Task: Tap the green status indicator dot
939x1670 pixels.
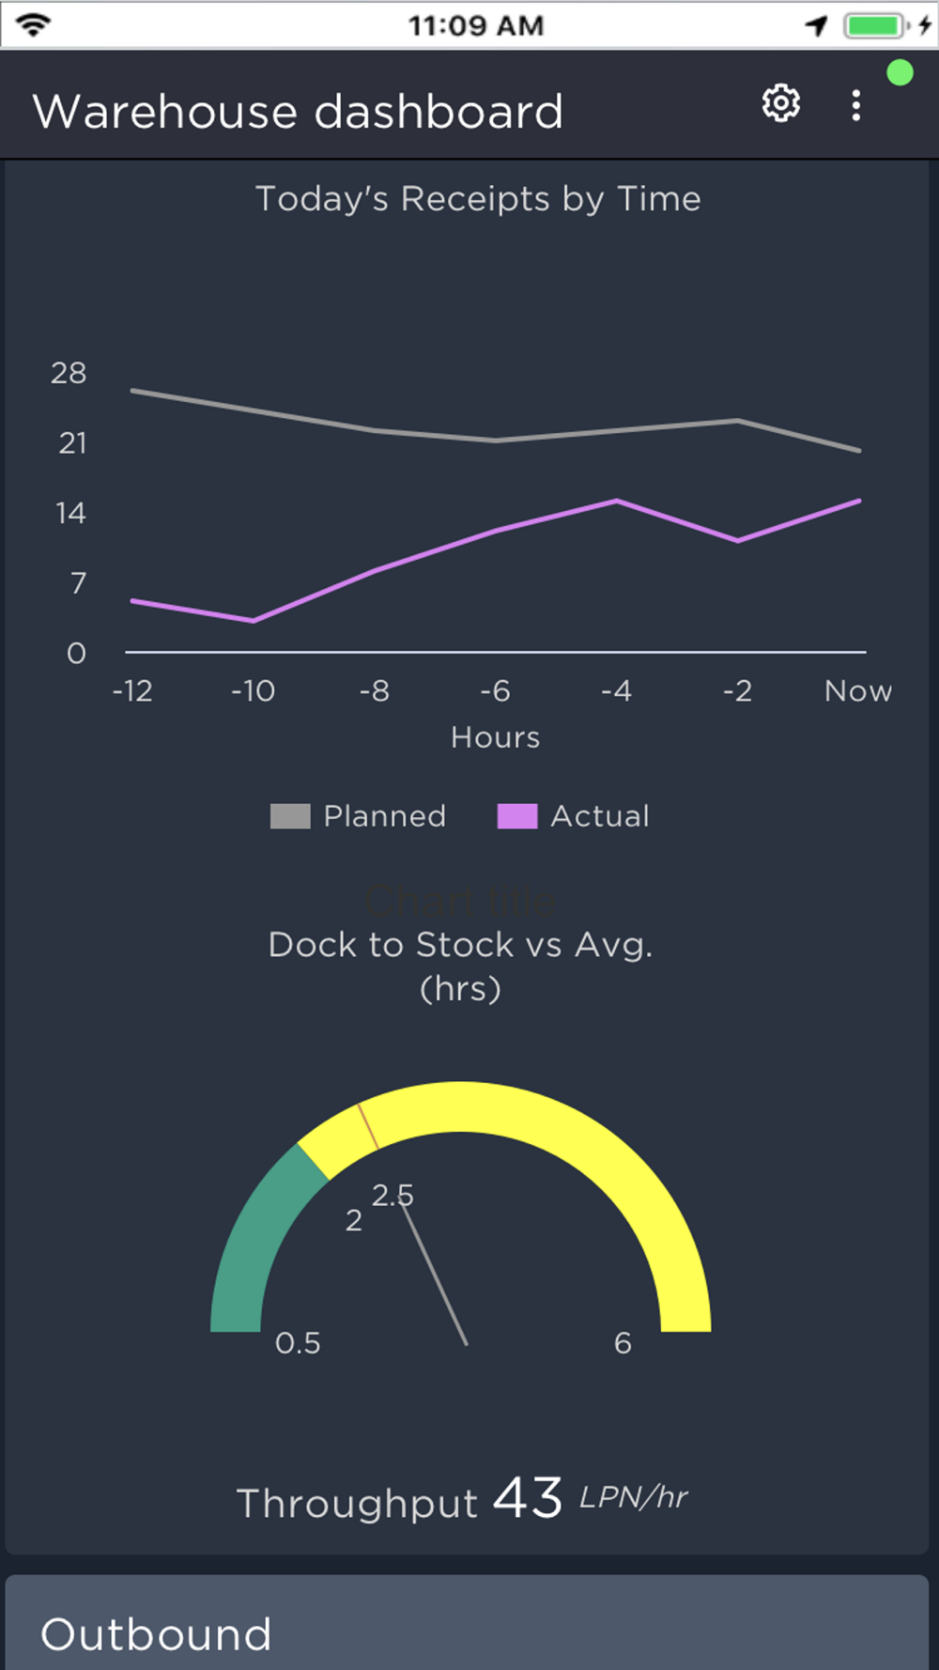Action: pos(900,73)
